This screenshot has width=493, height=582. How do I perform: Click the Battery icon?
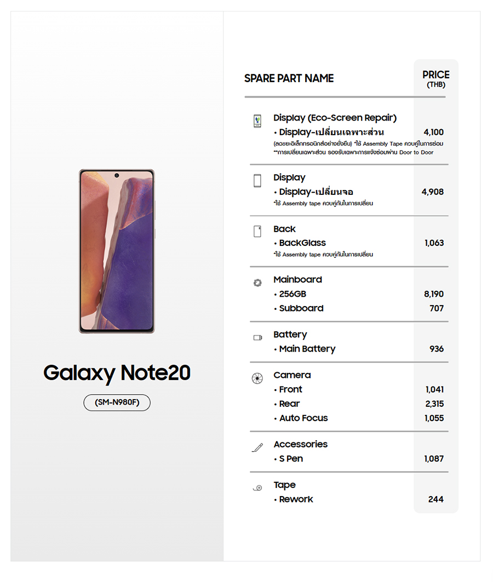[x=257, y=337]
